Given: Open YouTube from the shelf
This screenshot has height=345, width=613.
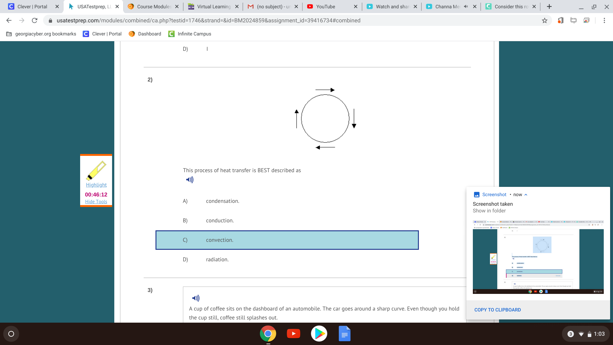Looking at the screenshot, I should (293, 334).
